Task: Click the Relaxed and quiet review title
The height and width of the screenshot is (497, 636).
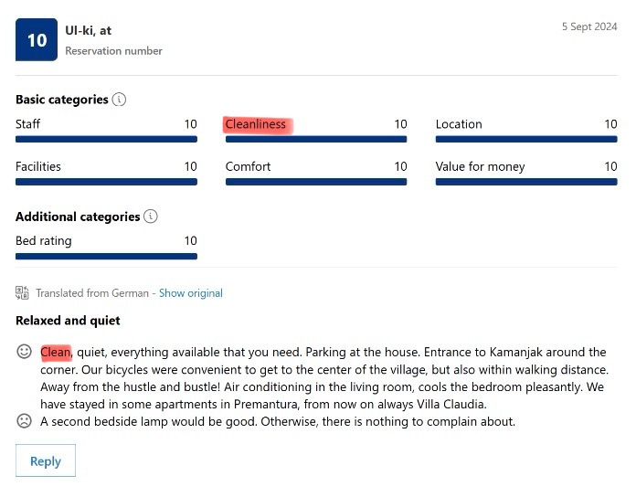Action: [x=68, y=321]
